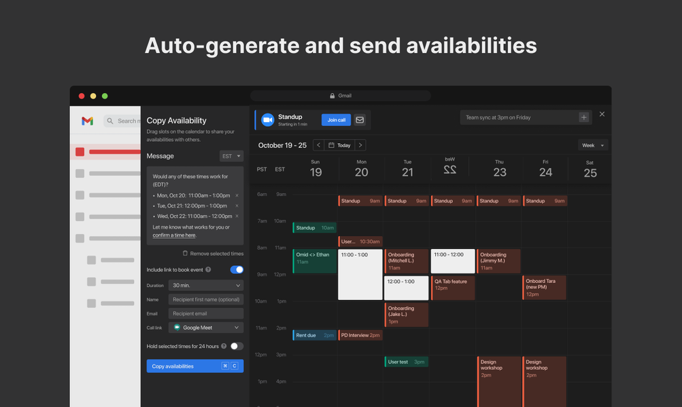Click the info icon next to book event link

point(209,269)
